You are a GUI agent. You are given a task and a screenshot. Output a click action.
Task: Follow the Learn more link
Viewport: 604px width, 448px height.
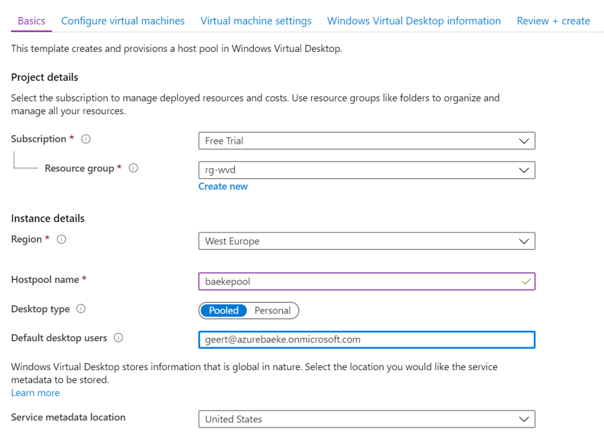tap(35, 393)
